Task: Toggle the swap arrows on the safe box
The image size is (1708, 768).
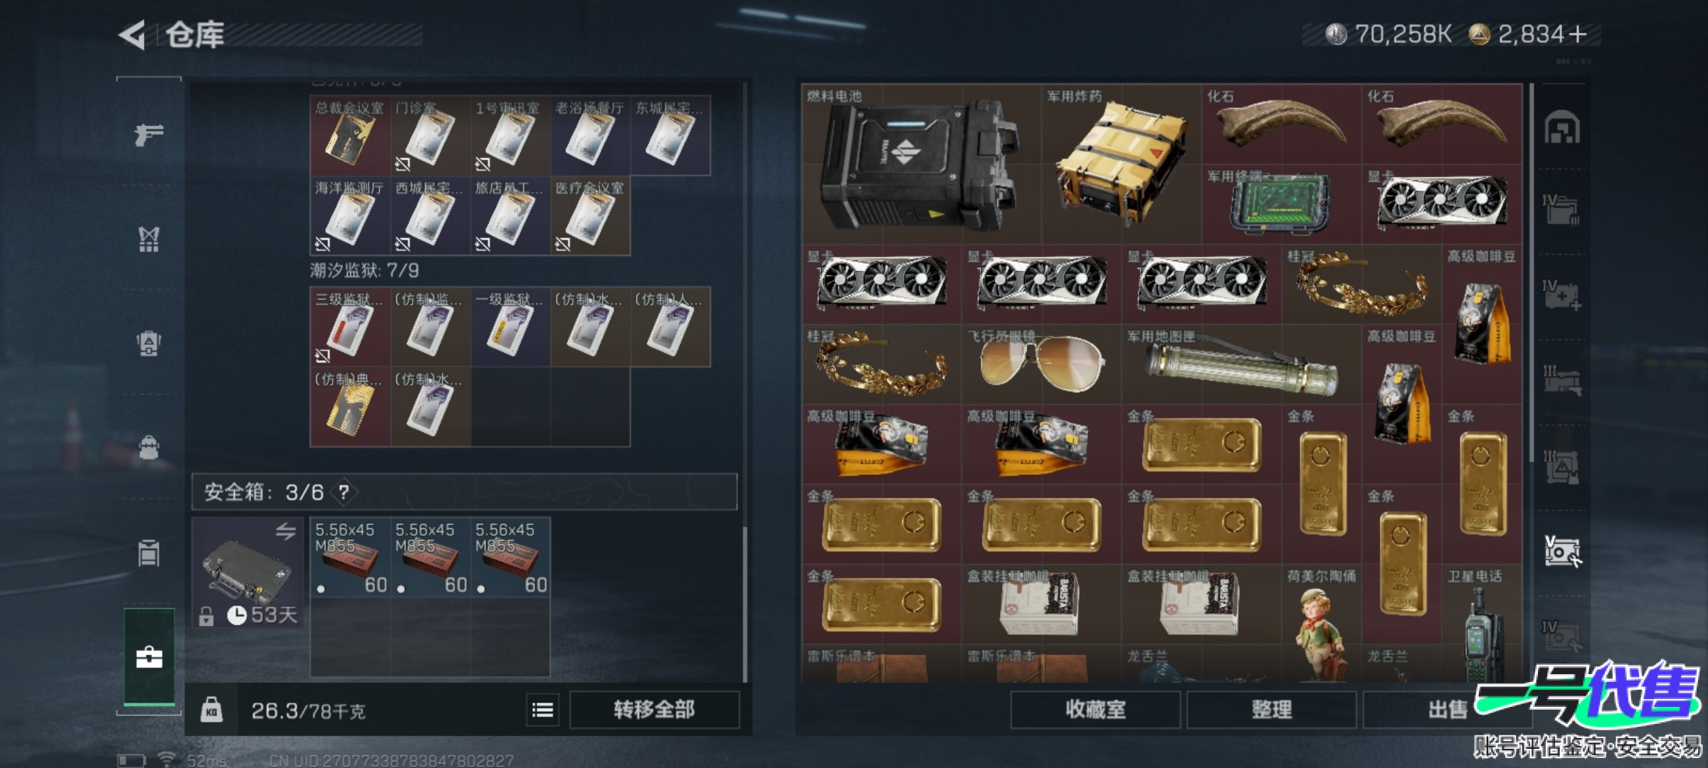Action: click(286, 530)
